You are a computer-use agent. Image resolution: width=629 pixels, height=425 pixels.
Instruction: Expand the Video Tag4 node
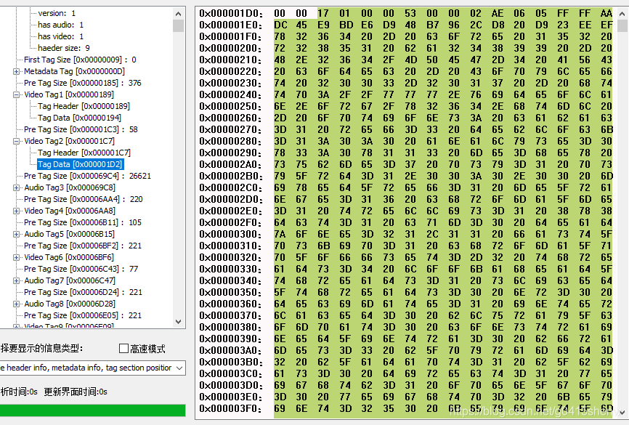click(x=16, y=211)
